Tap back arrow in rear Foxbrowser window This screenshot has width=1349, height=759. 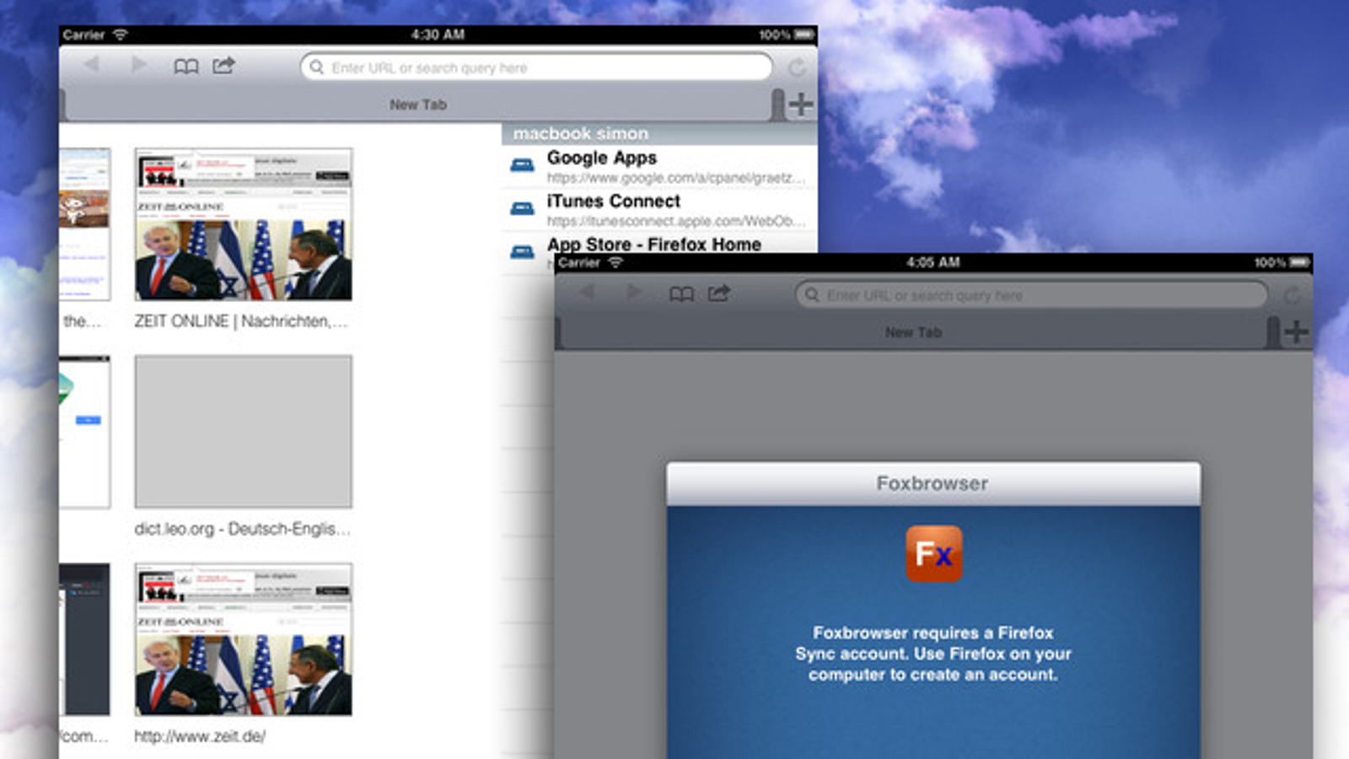click(92, 65)
